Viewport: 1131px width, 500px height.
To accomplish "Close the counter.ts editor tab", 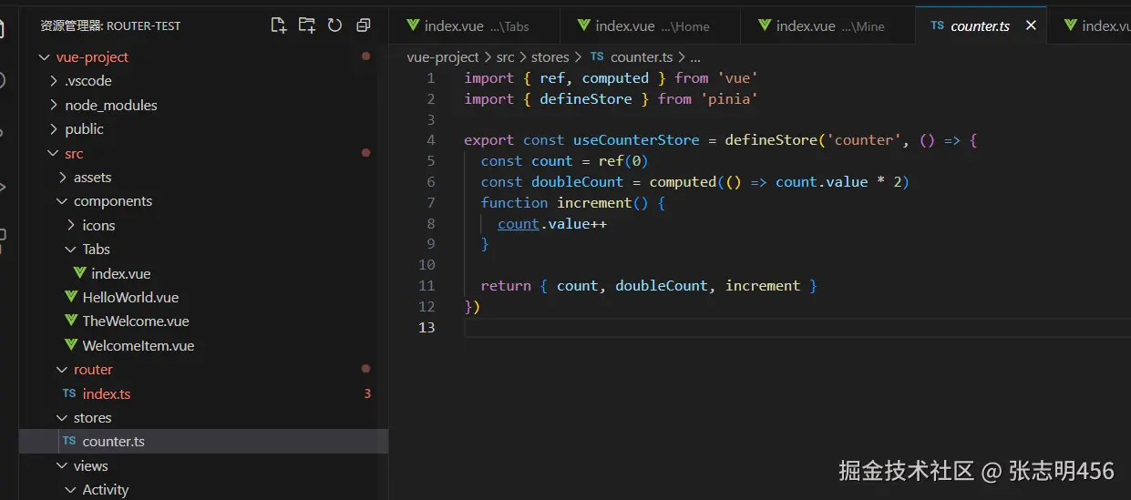I will (1031, 26).
